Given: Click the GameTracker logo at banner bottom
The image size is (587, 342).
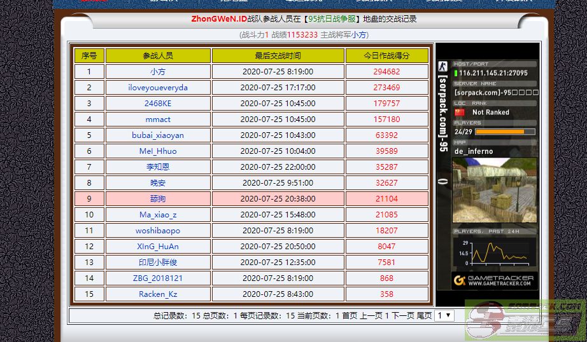Looking at the screenshot, I should pos(495,280).
